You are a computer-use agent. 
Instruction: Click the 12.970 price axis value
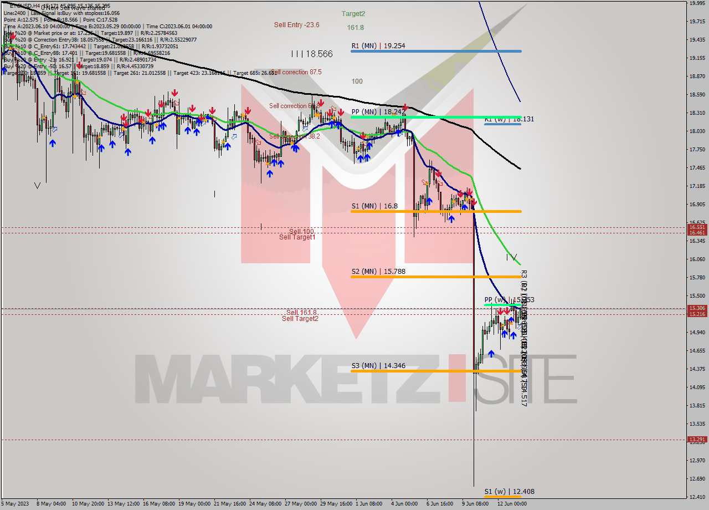pos(697,461)
